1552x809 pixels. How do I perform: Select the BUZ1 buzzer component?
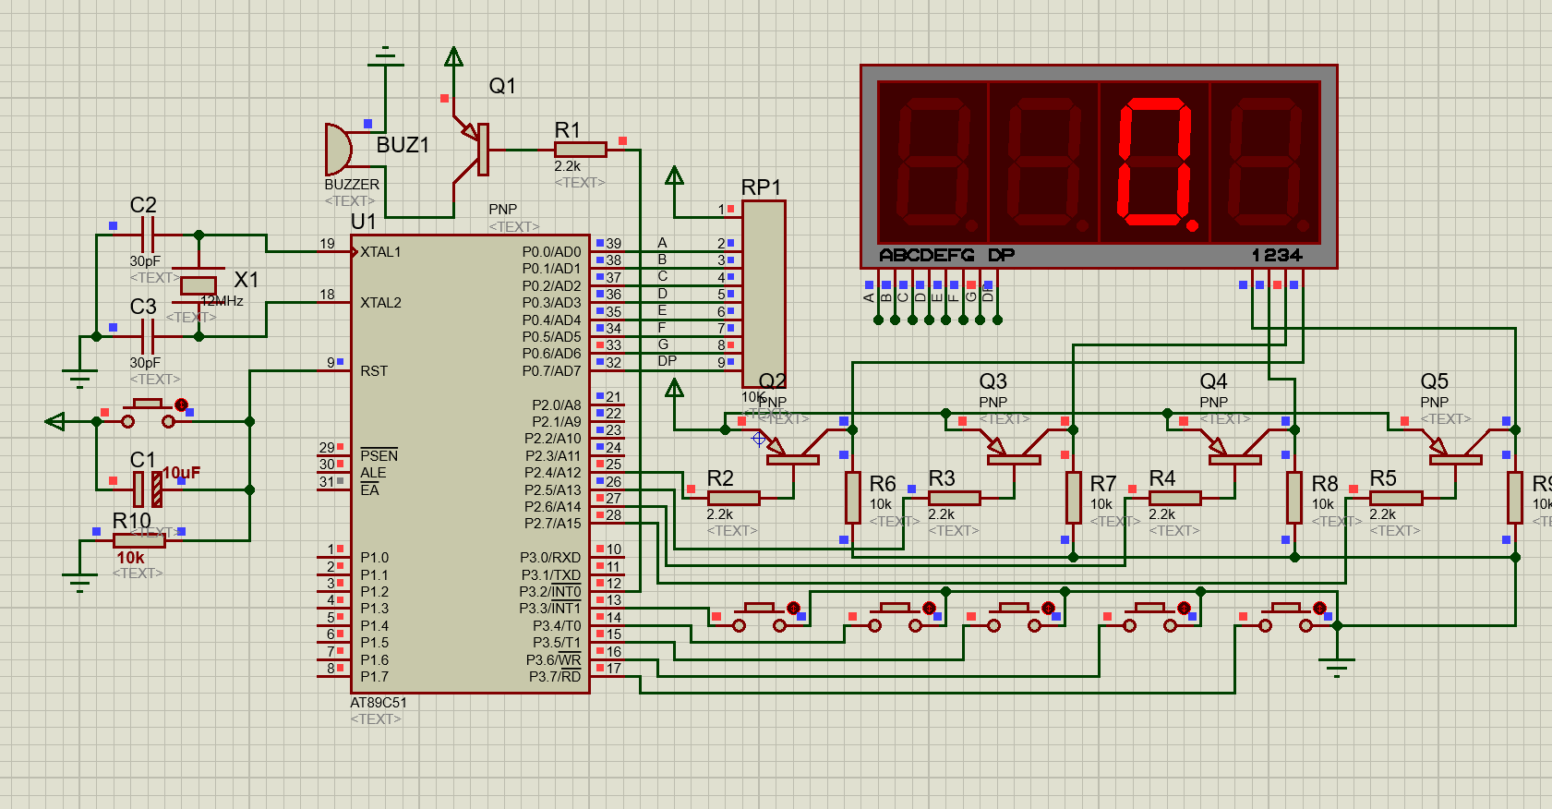pyautogui.click(x=339, y=150)
